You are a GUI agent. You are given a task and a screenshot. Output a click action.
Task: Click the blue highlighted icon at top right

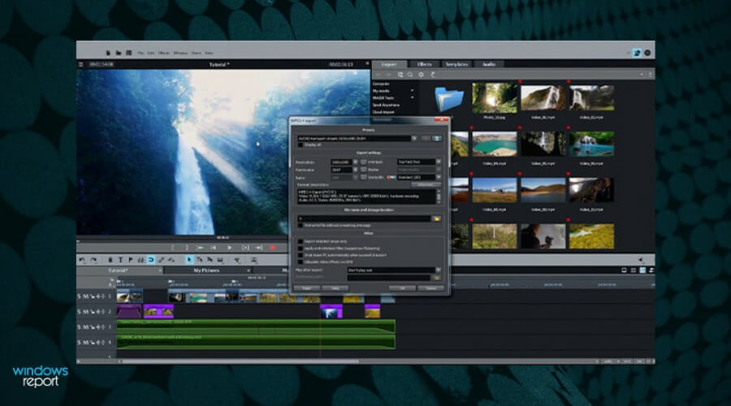[637, 53]
